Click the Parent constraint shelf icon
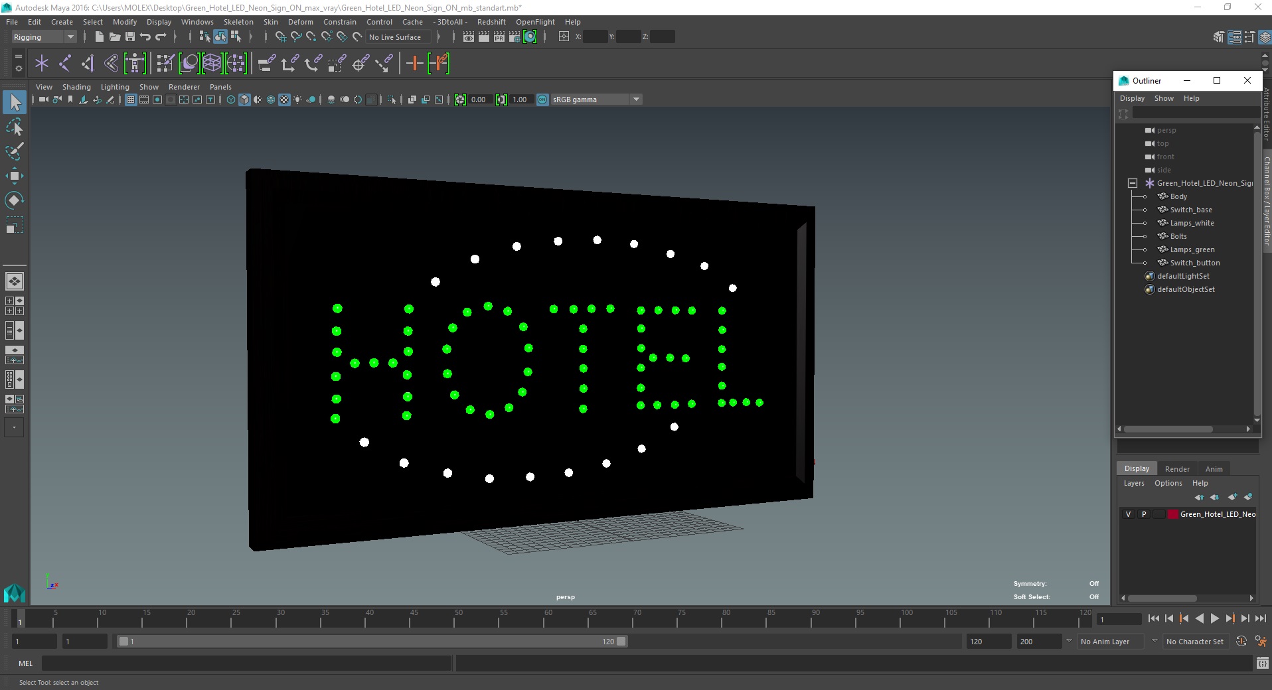 (x=267, y=64)
